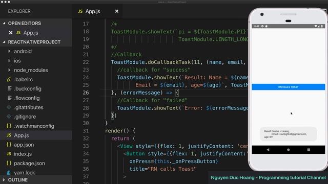The height and width of the screenshot is (184, 328).
Task: Click JS icon of App.js in Open Editors
Action: [x=18, y=33]
